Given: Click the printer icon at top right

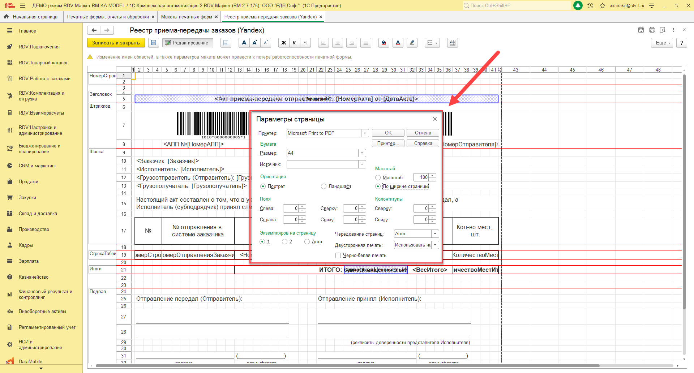Looking at the screenshot, I should click(652, 30).
